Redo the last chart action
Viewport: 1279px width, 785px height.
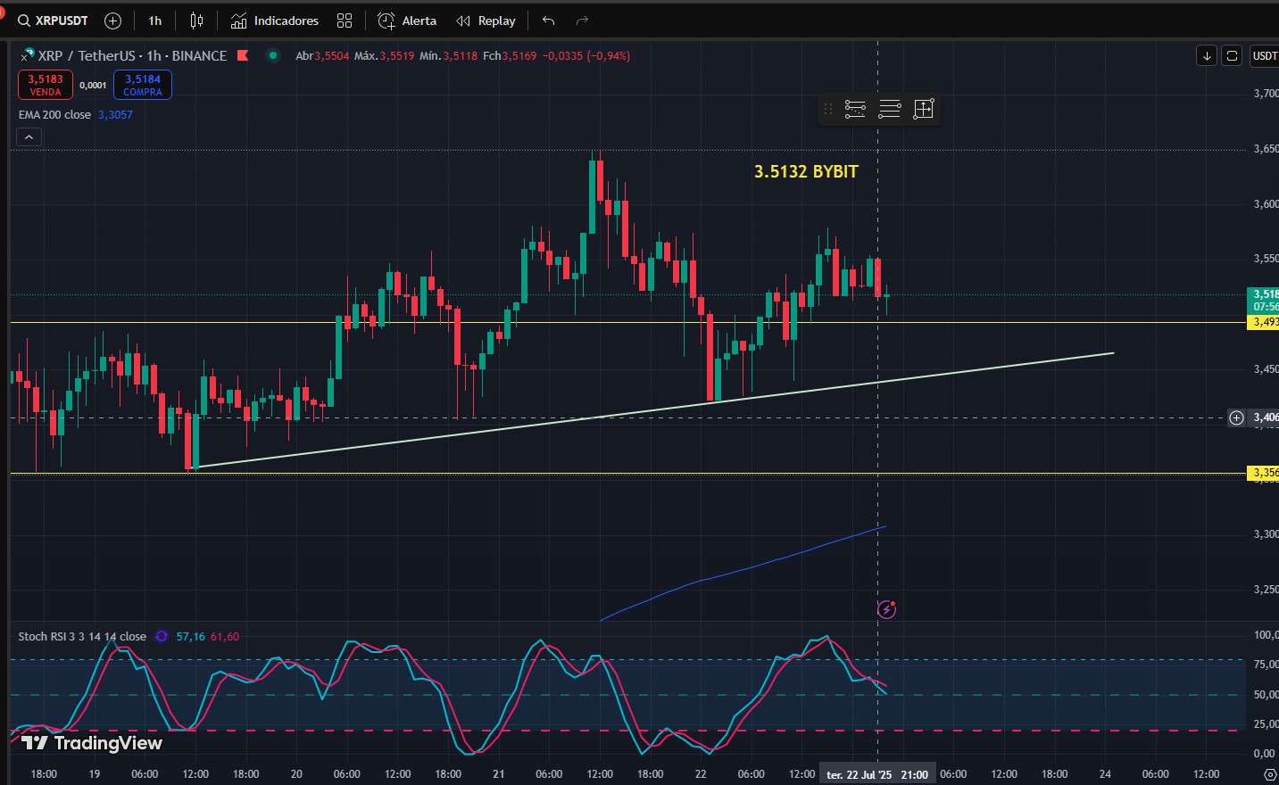(x=582, y=21)
